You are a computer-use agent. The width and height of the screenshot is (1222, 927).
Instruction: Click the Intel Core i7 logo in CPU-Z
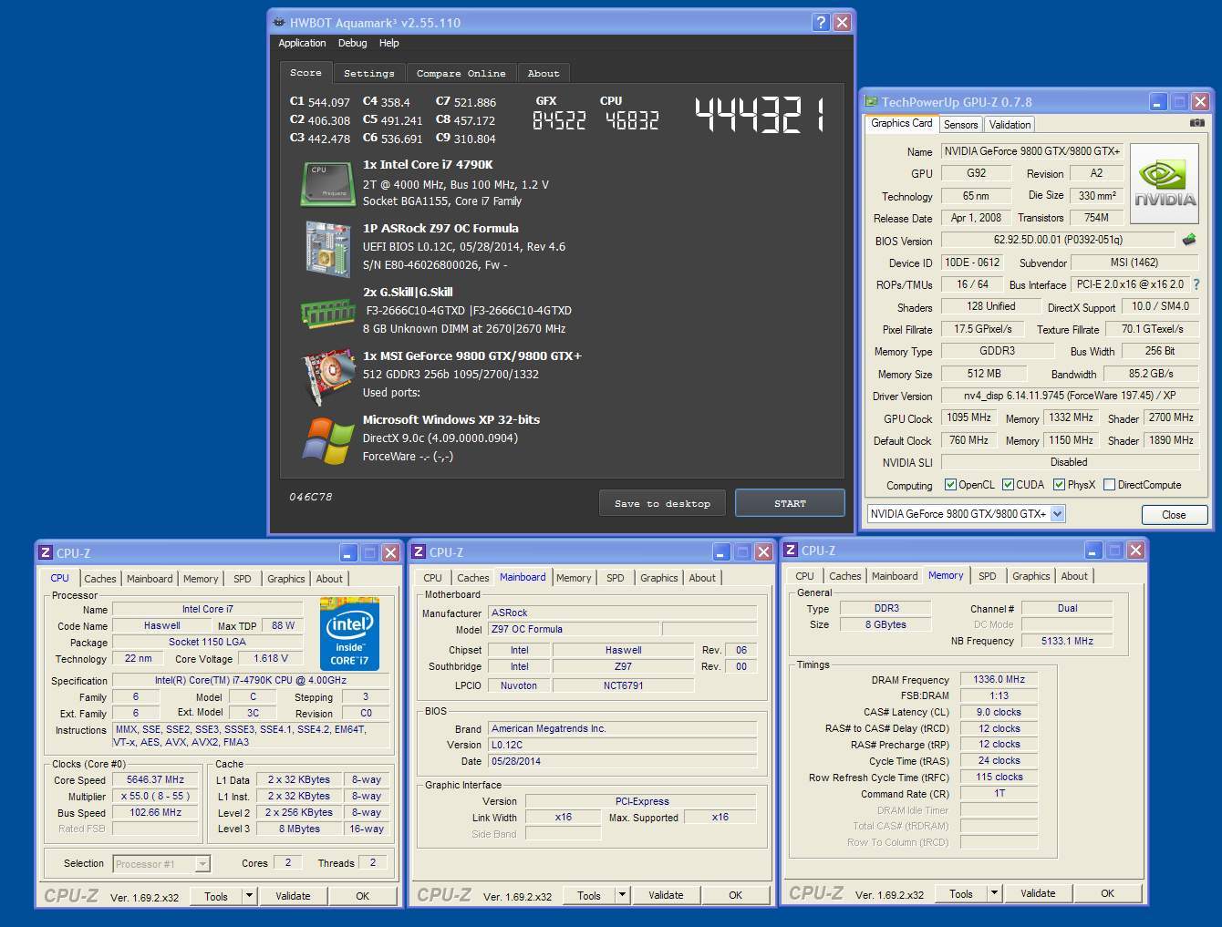350,633
